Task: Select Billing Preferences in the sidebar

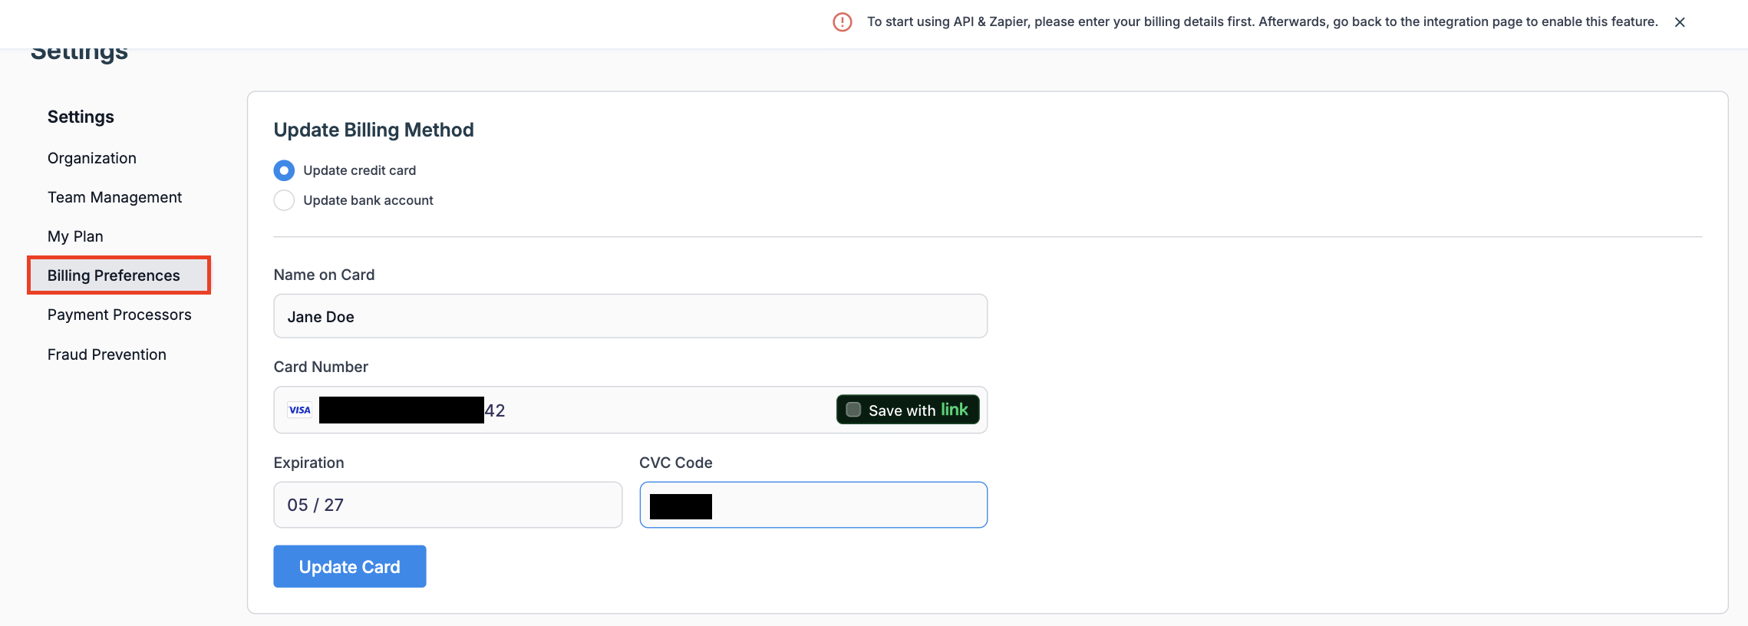Action: (114, 275)
